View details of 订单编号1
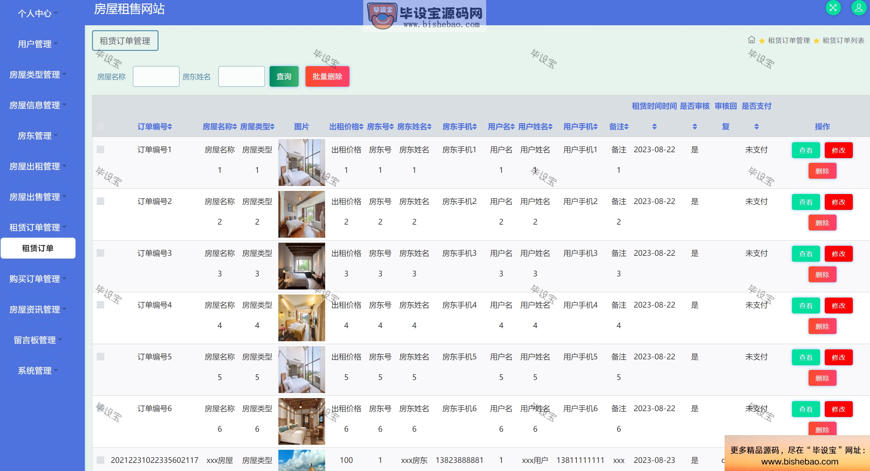 pos(806,150)
